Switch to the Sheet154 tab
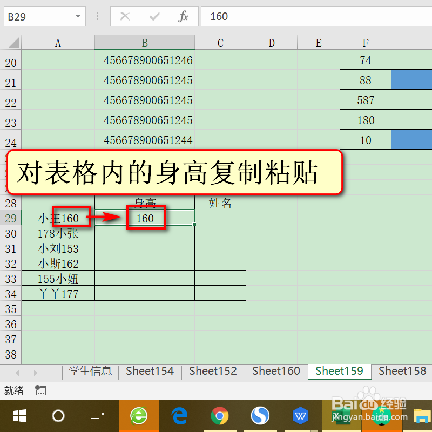Screen dimensions: 432x432 [x=150, y=372]
